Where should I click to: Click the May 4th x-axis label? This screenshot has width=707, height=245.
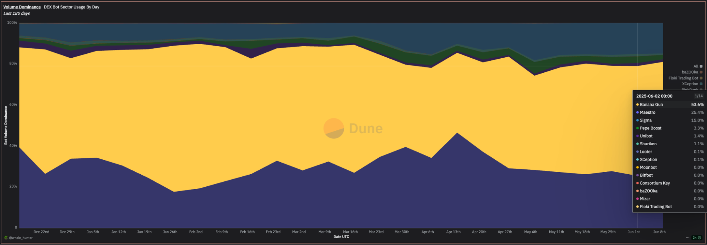tap(531, 232)
